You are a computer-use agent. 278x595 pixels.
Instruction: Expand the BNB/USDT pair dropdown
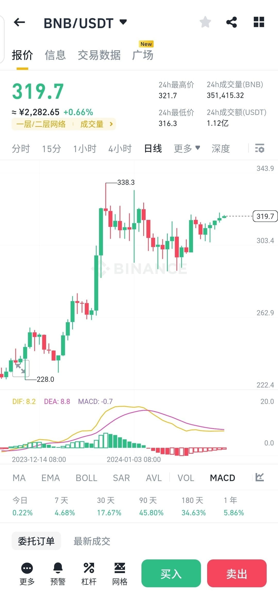[x=123, y=22]
